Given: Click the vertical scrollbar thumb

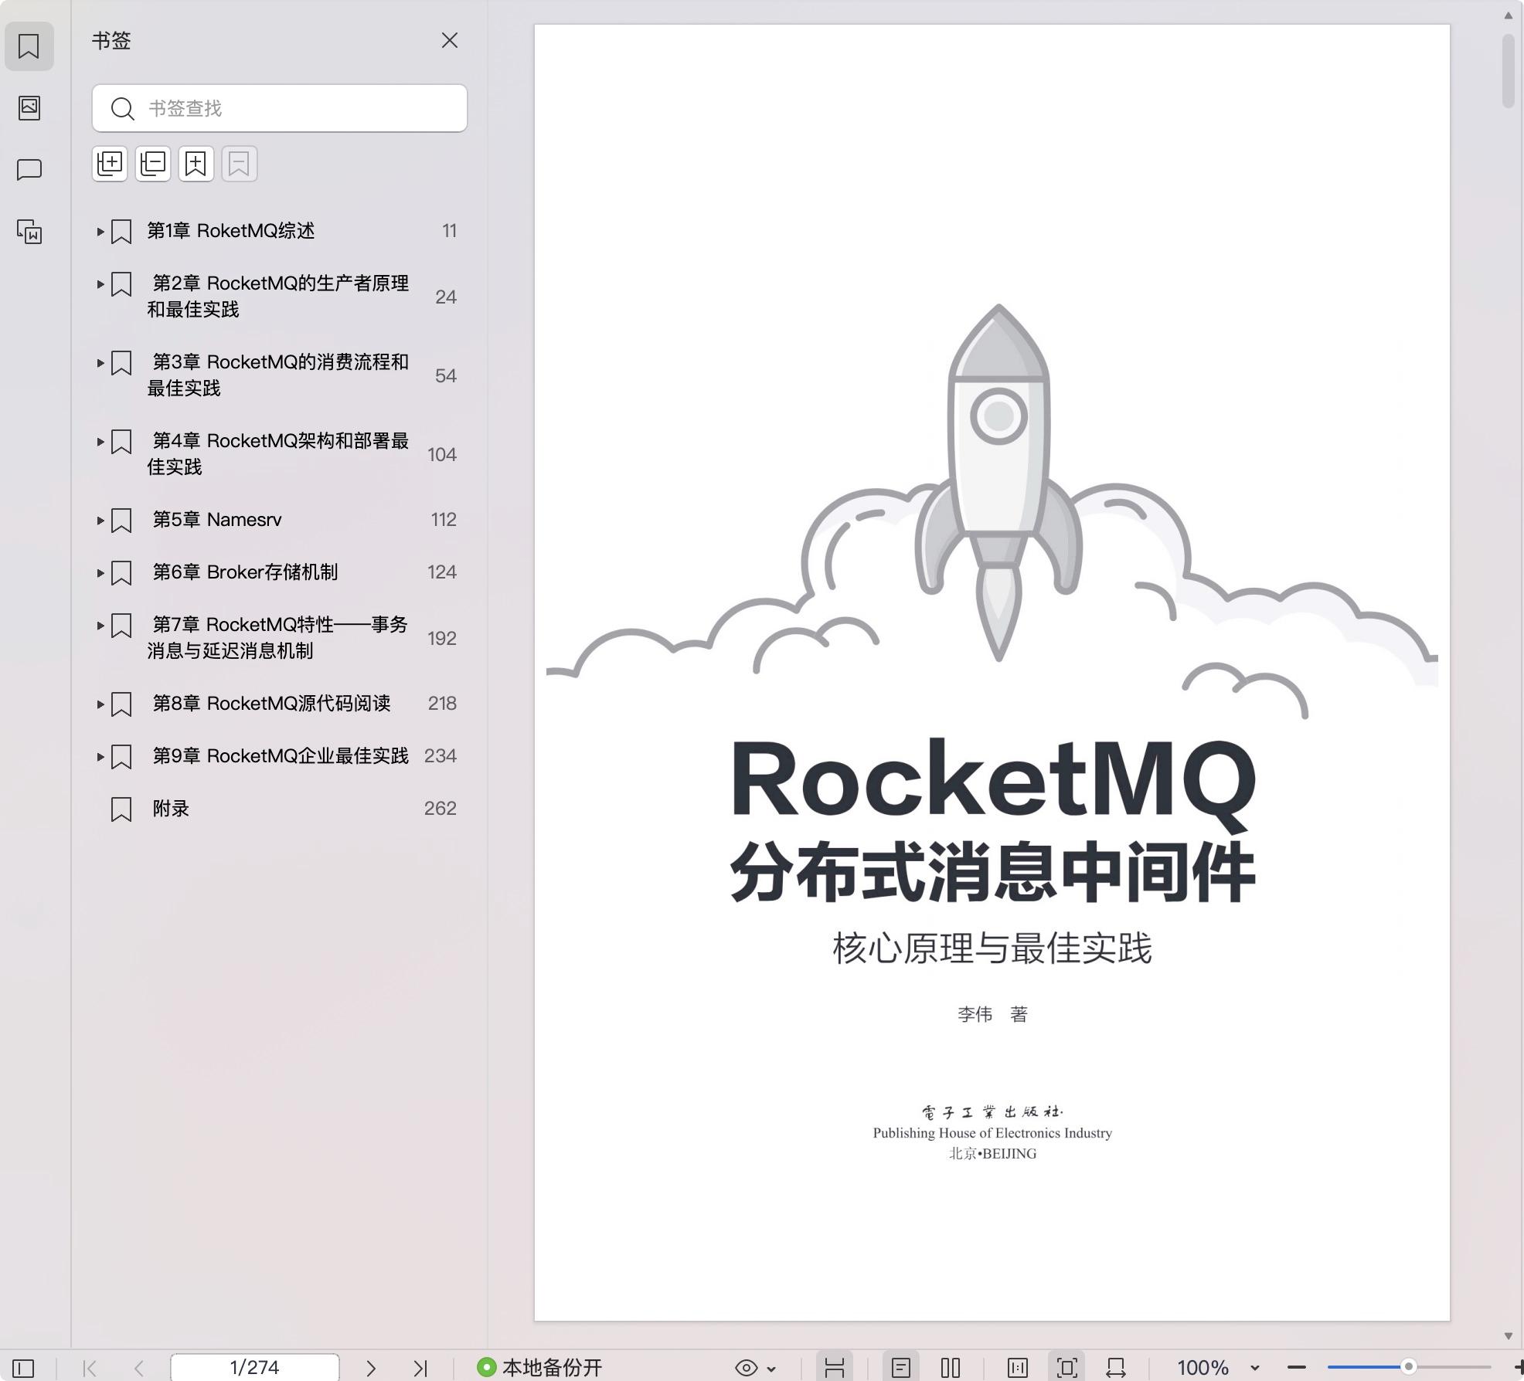Looking at the screenshot, I should pyautogui.click(x=1509, y=71).
